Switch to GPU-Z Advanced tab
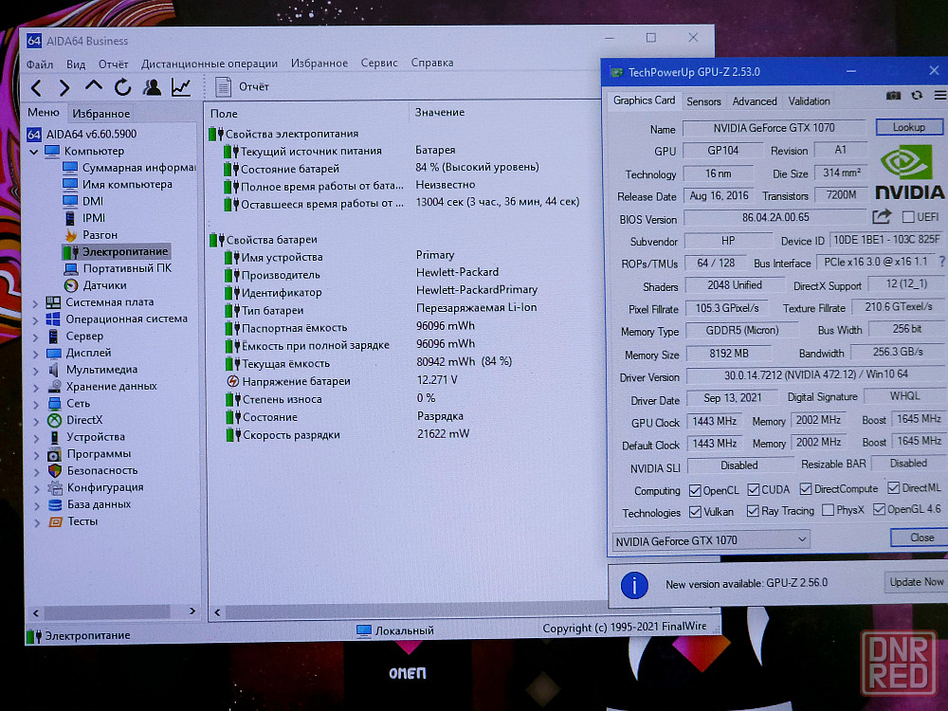This screenshot has width=948, height=711. click(755, 101)
